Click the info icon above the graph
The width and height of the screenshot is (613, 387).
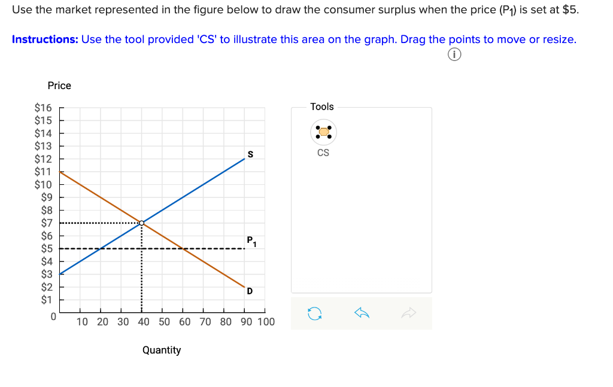454,54
